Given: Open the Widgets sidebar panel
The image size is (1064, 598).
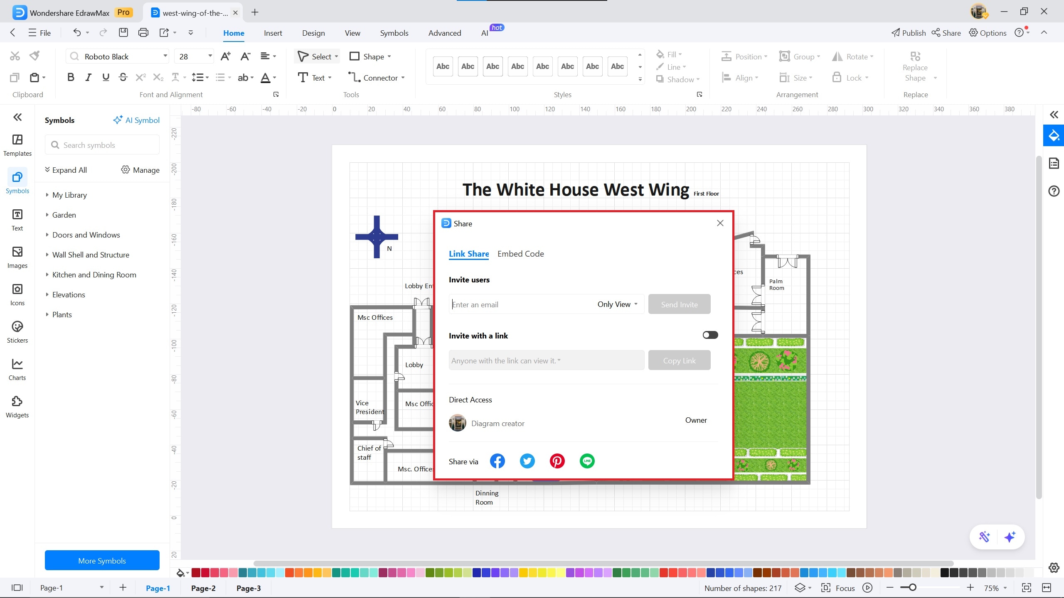Looking at the screenshot, I should (17, 407).
